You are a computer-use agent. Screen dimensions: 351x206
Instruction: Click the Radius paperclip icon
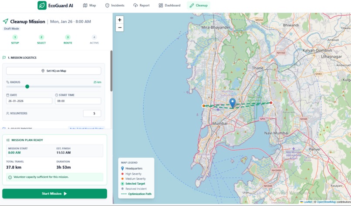tap(8, 82)
